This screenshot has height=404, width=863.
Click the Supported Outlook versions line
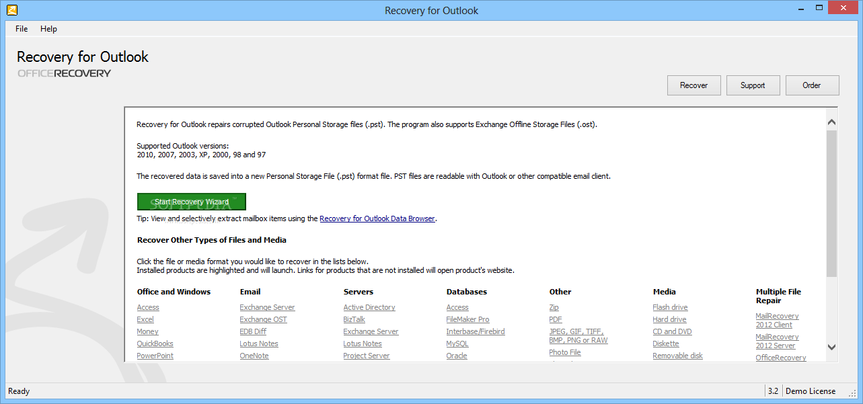[182, 146]
